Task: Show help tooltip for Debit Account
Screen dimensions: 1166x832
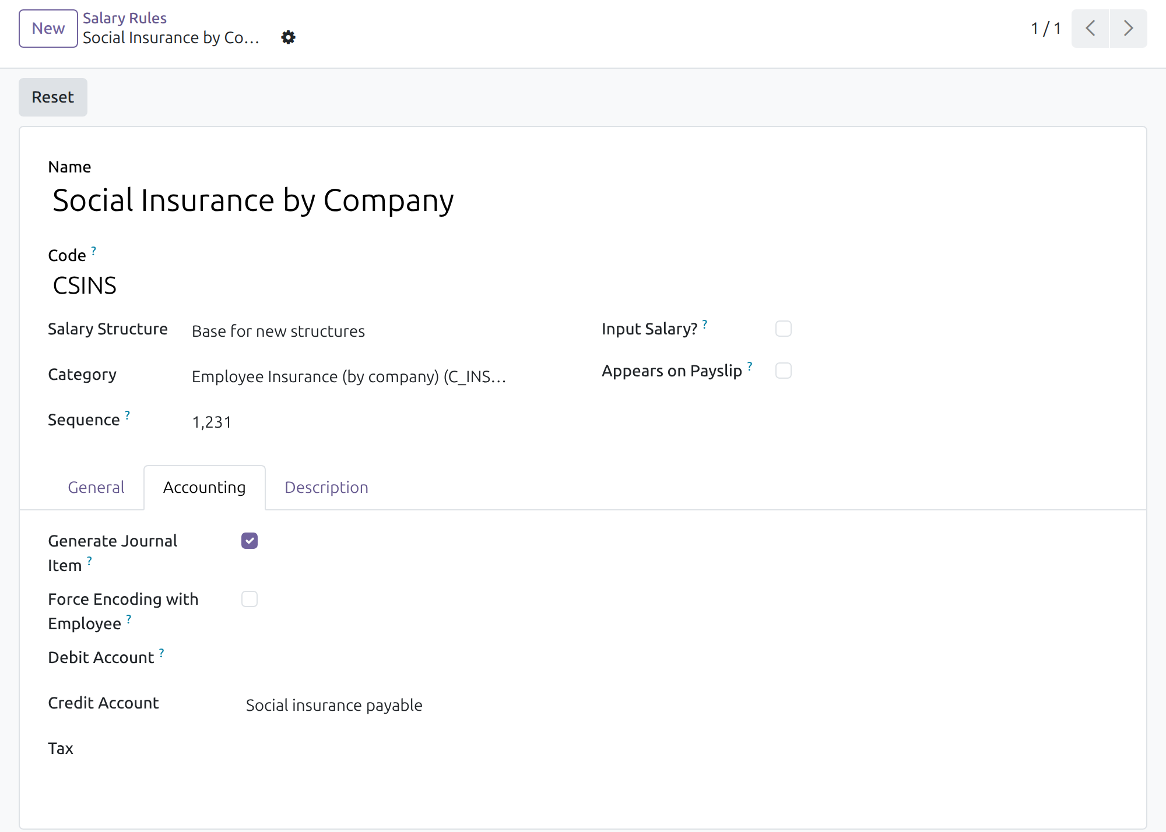Action: click(161, 653)
